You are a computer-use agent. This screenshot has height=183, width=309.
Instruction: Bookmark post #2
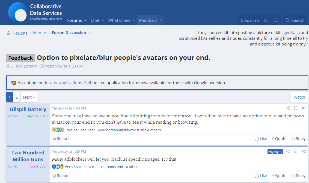click(x=296, y=151)
